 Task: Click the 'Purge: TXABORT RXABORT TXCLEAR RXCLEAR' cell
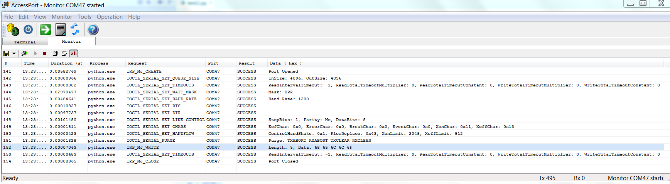point(320,141)
